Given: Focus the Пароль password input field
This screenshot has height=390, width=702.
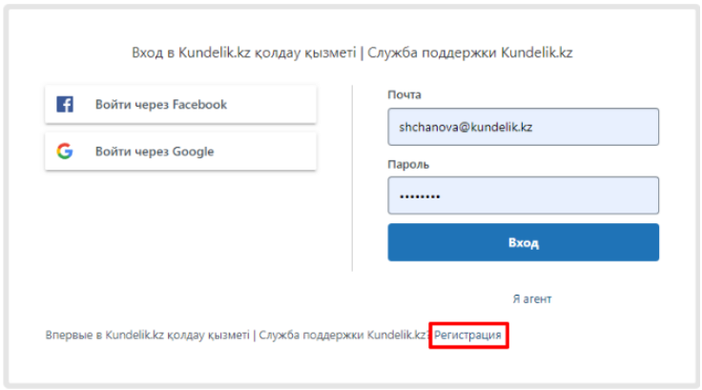Looking at the screenshot, I should point(523,195).
